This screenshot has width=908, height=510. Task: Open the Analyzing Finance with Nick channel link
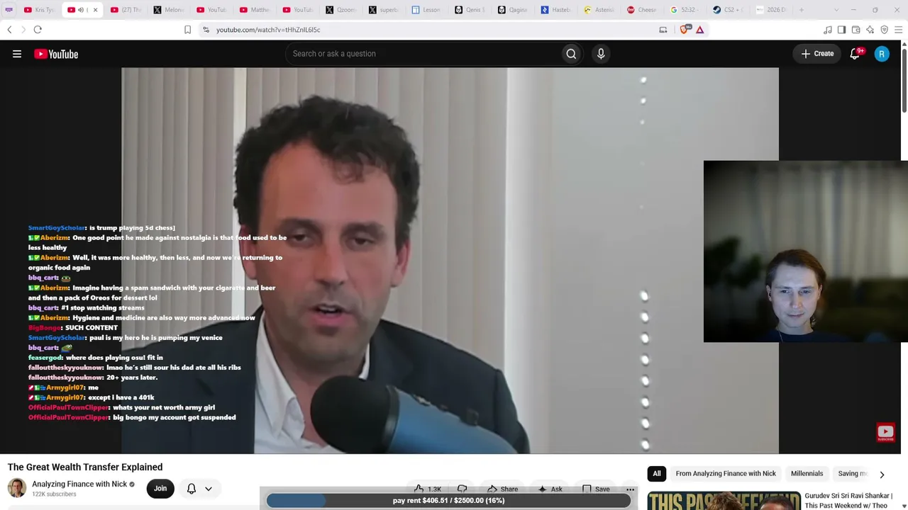(79, 484)
